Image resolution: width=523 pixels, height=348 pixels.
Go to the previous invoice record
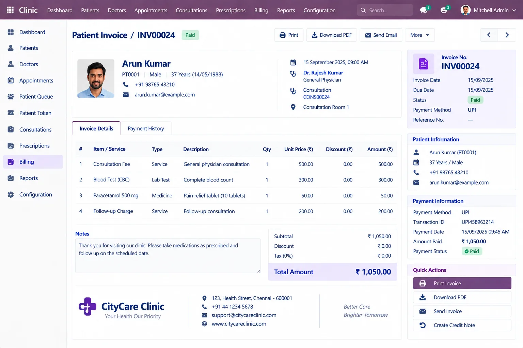pos(489,35)
